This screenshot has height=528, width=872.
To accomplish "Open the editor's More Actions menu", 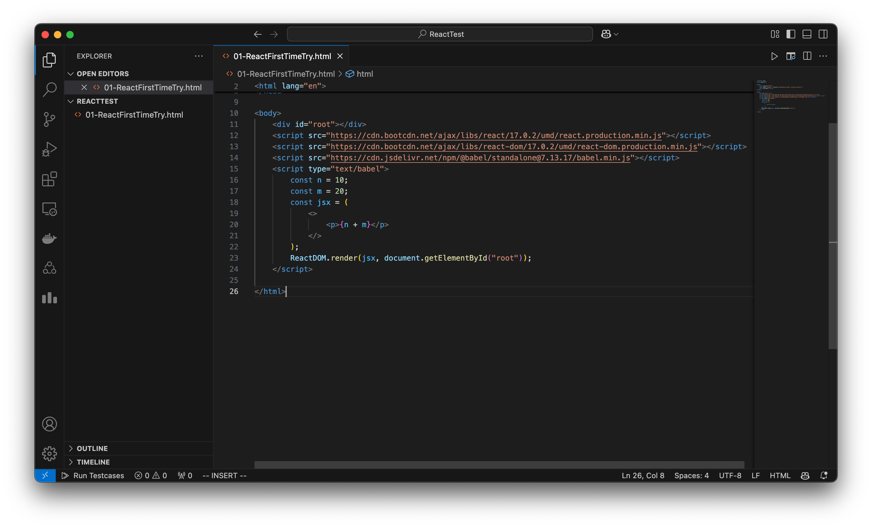I will pos(823,56).
